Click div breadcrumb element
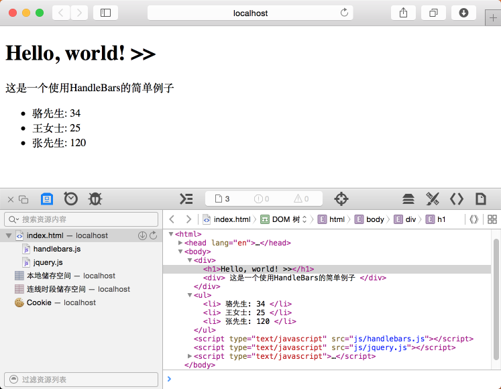The height and width of the screenshot is (389, 501). point(405,219)
